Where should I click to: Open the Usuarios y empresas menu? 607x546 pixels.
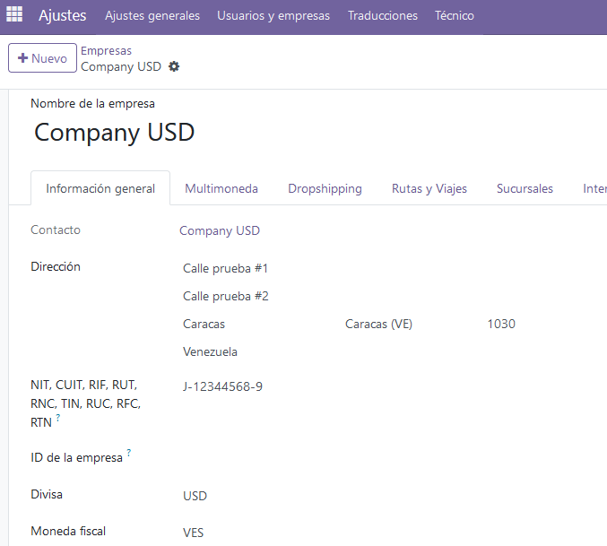click(x=273, y=15)
